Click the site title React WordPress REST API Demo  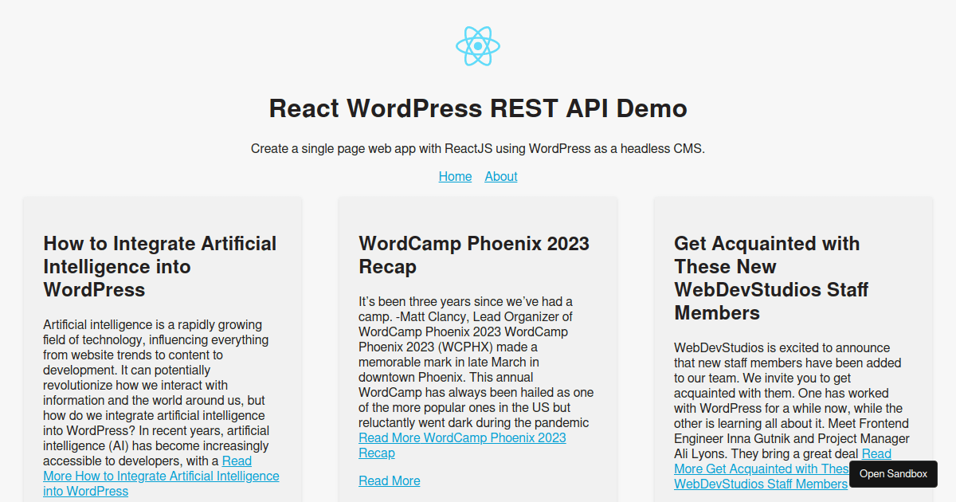tap(478, 108)
